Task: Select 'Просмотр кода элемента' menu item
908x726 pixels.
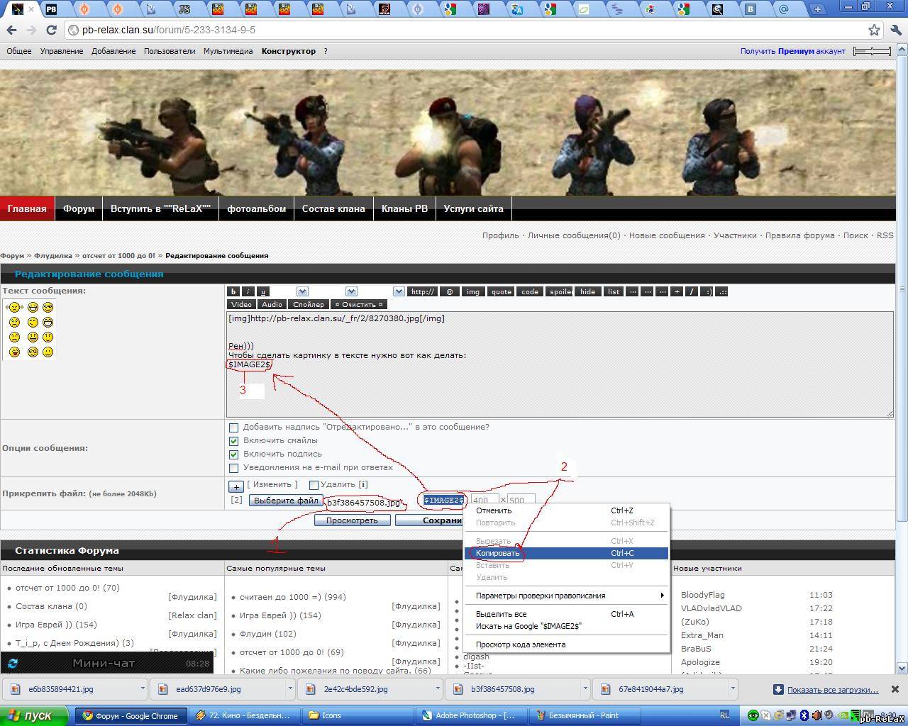Action: [x=566, y=644]
